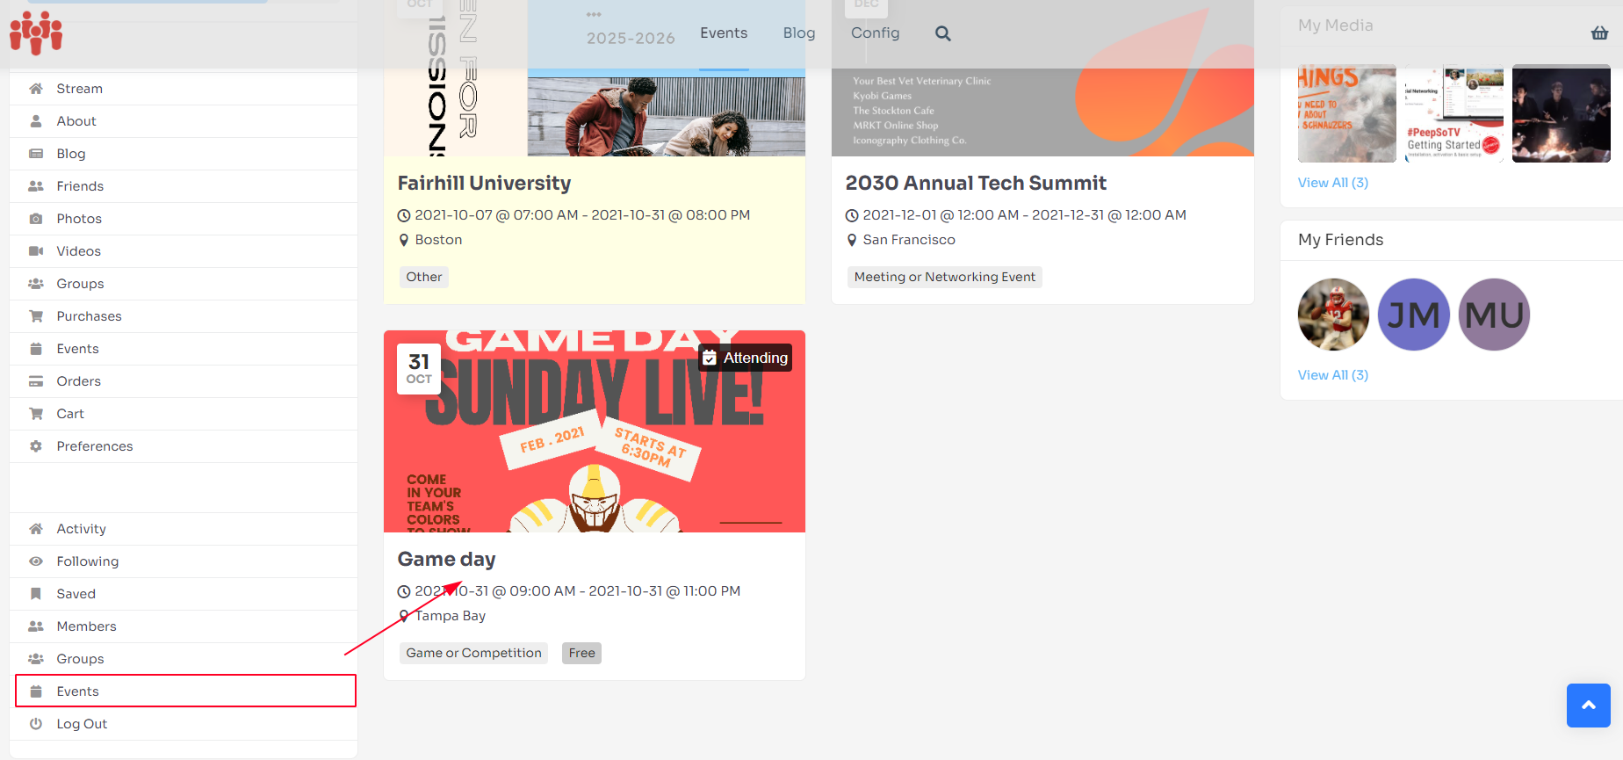Open Photos in sidebar menu
Viewport: 1623px width, 760px height.
[184, 219]
